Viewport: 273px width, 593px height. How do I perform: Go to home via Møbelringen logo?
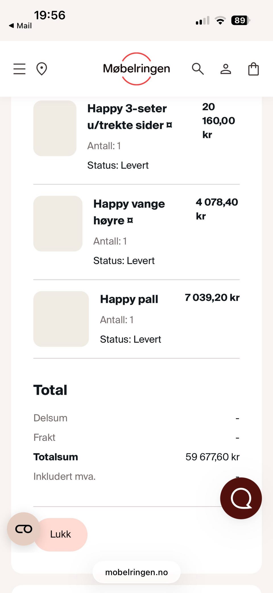pyautogui.click(x=136, y=69)
